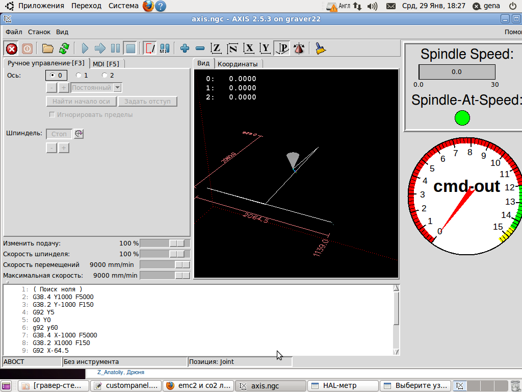
Task: Open the Станок menu
Action: tap(39, 32)
